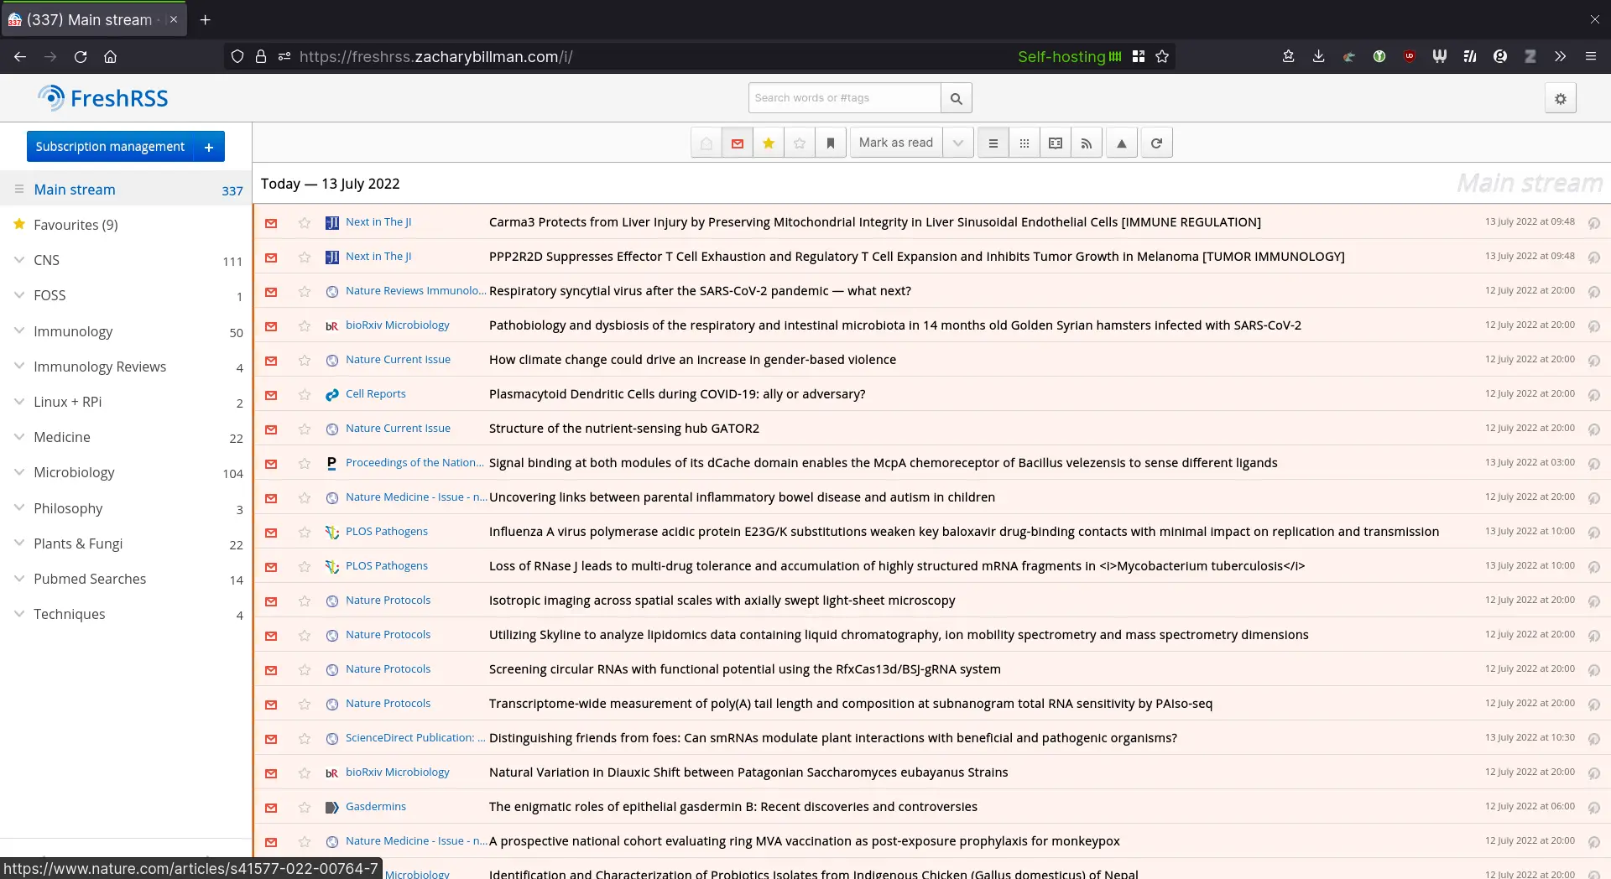Click the Subscription management button

(x=110, y=147)
